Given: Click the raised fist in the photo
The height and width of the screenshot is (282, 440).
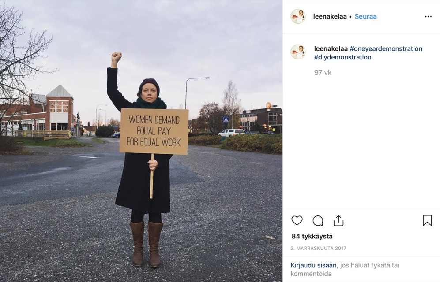Looking at the screenshot, I should pos(117,57).
